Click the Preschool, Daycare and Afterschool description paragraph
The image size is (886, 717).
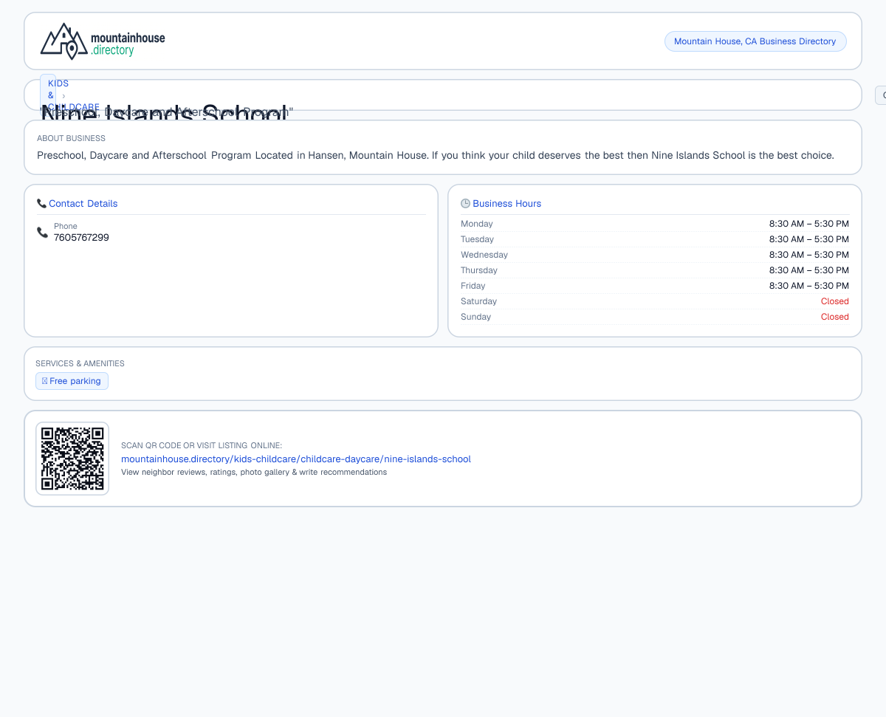click(436, 155)
